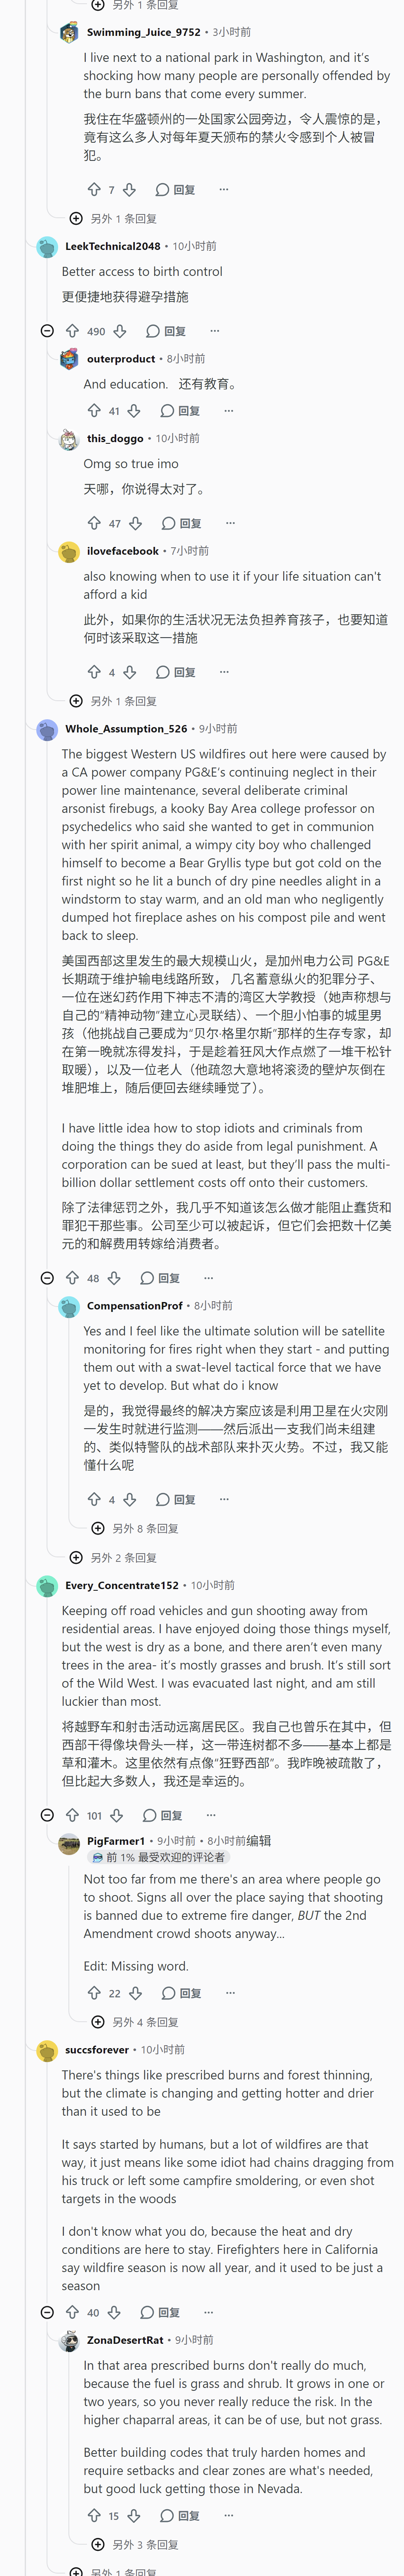
Task: Upvote LeekTechnical2048's birth control comment
Action: click(x=72, y=331)
